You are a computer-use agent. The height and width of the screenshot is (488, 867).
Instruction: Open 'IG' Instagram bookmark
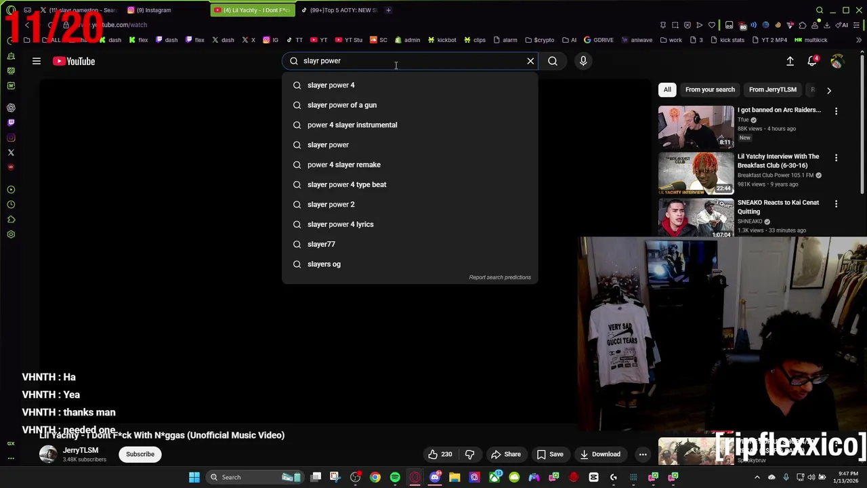270,40
